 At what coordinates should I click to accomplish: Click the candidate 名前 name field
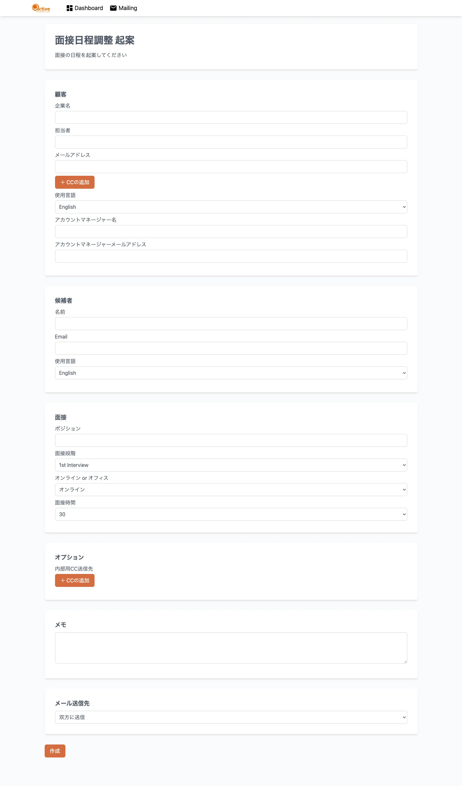pyautogui.click(x=231, y=324)
